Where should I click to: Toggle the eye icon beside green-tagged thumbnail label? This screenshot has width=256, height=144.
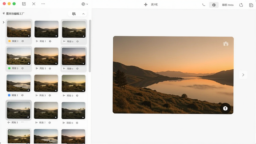pyautogui.click(x=22, y=68)
